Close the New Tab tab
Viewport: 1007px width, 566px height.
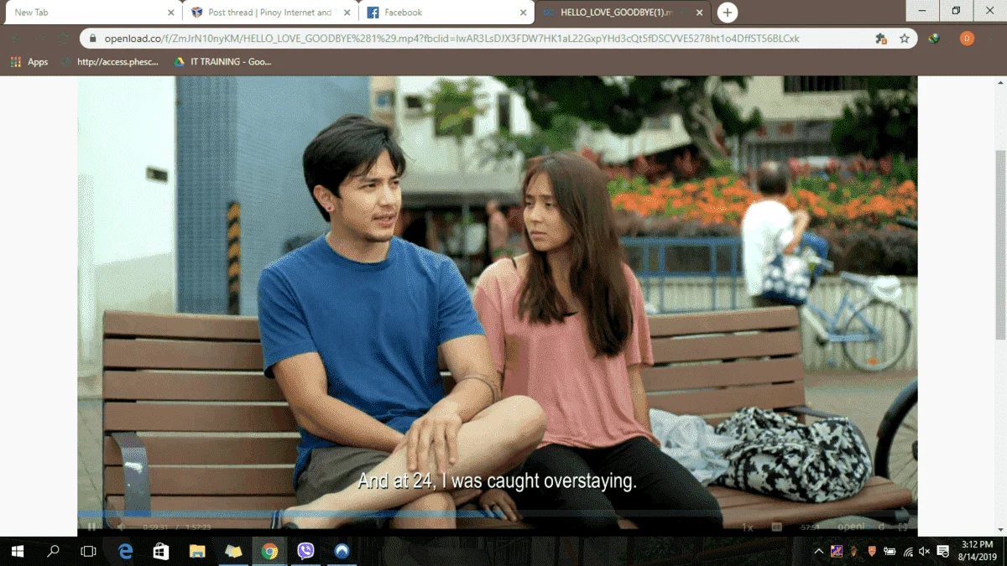tap(171, 13)
